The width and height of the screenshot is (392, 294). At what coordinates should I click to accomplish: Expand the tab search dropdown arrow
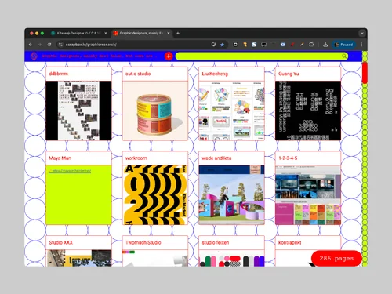[x=362, y=33]
